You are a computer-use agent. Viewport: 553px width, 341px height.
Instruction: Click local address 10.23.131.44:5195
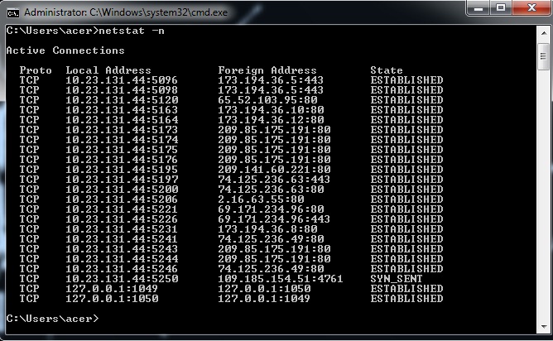122,170
